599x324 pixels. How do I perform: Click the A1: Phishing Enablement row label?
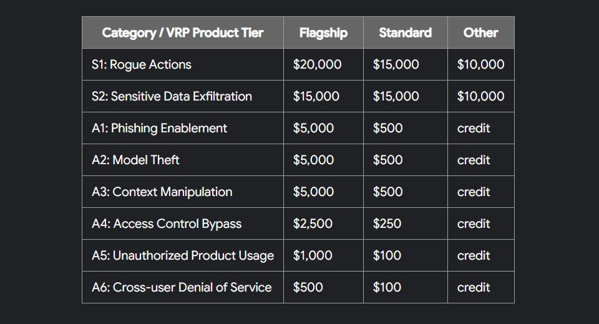click(x=159, y=129)
